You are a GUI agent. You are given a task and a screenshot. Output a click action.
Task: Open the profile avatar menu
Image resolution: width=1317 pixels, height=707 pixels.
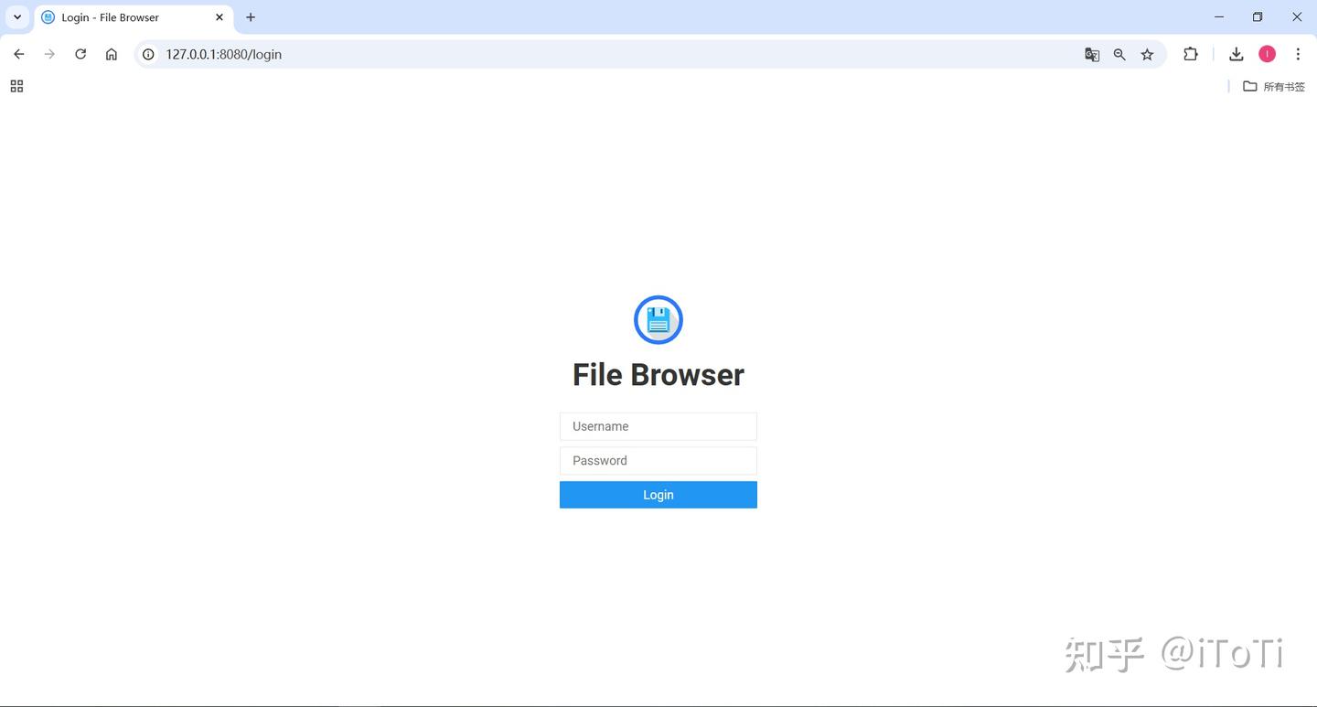1267,54
